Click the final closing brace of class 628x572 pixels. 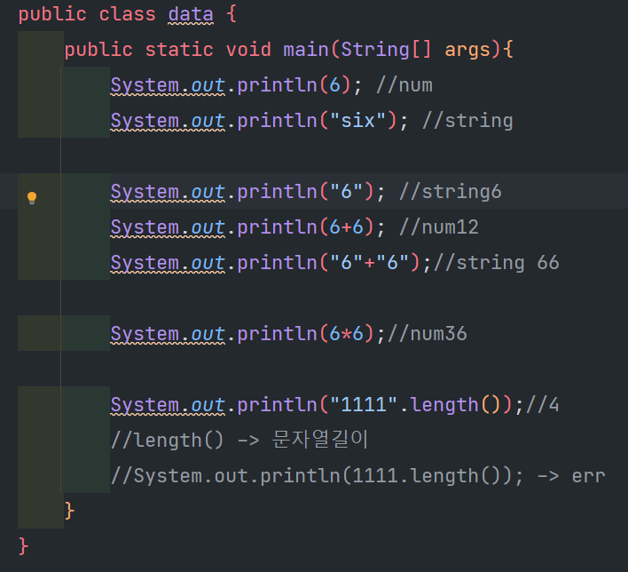tap(23, 547)
